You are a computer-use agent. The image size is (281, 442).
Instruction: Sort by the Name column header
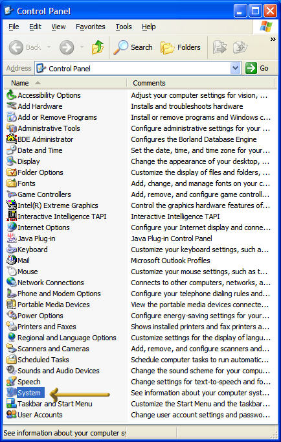tap(65, 83)
